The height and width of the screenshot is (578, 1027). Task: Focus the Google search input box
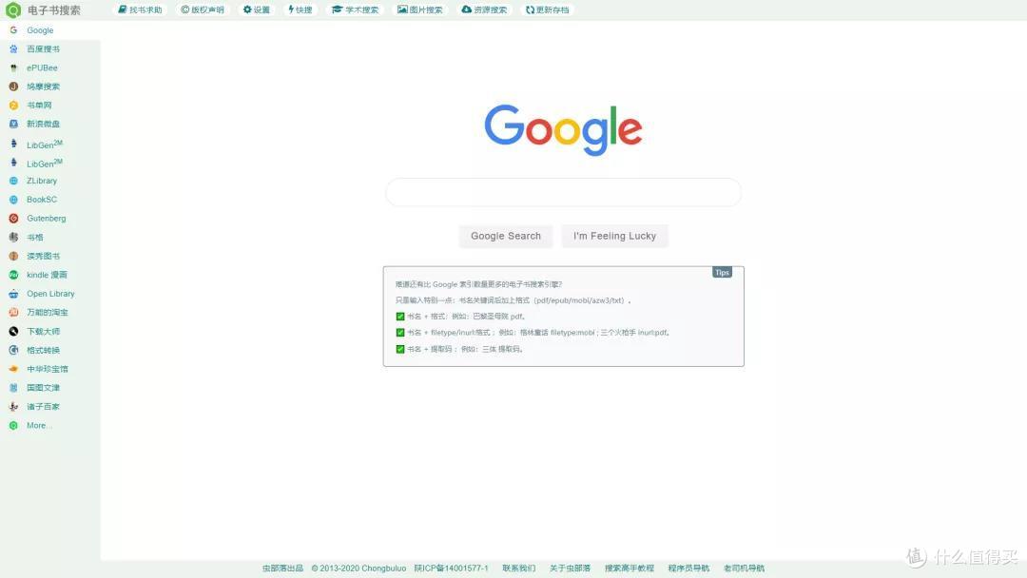pyautogui.click(x=563, y=192)
